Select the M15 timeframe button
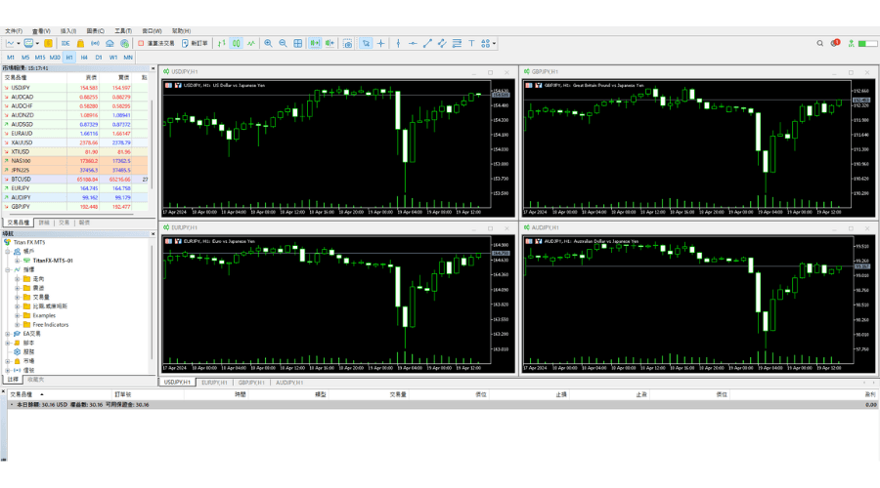 coord(40,58)
